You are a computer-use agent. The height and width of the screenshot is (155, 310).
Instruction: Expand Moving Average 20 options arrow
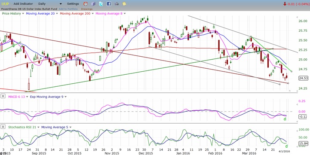pos(57,14)
